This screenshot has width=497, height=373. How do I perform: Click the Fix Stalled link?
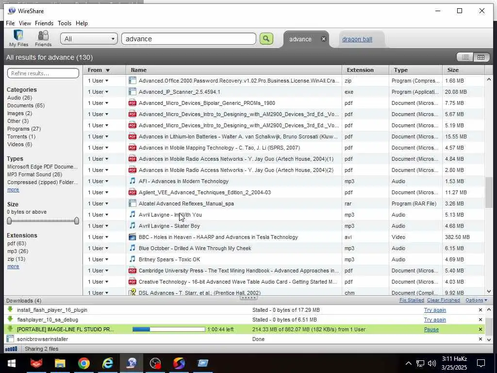pos(412,300)
